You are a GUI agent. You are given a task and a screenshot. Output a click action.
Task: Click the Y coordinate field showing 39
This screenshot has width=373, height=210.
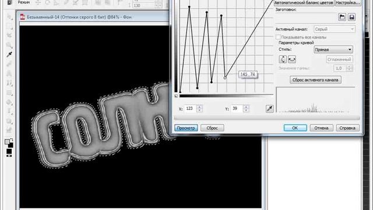click(x=237, y=108)
